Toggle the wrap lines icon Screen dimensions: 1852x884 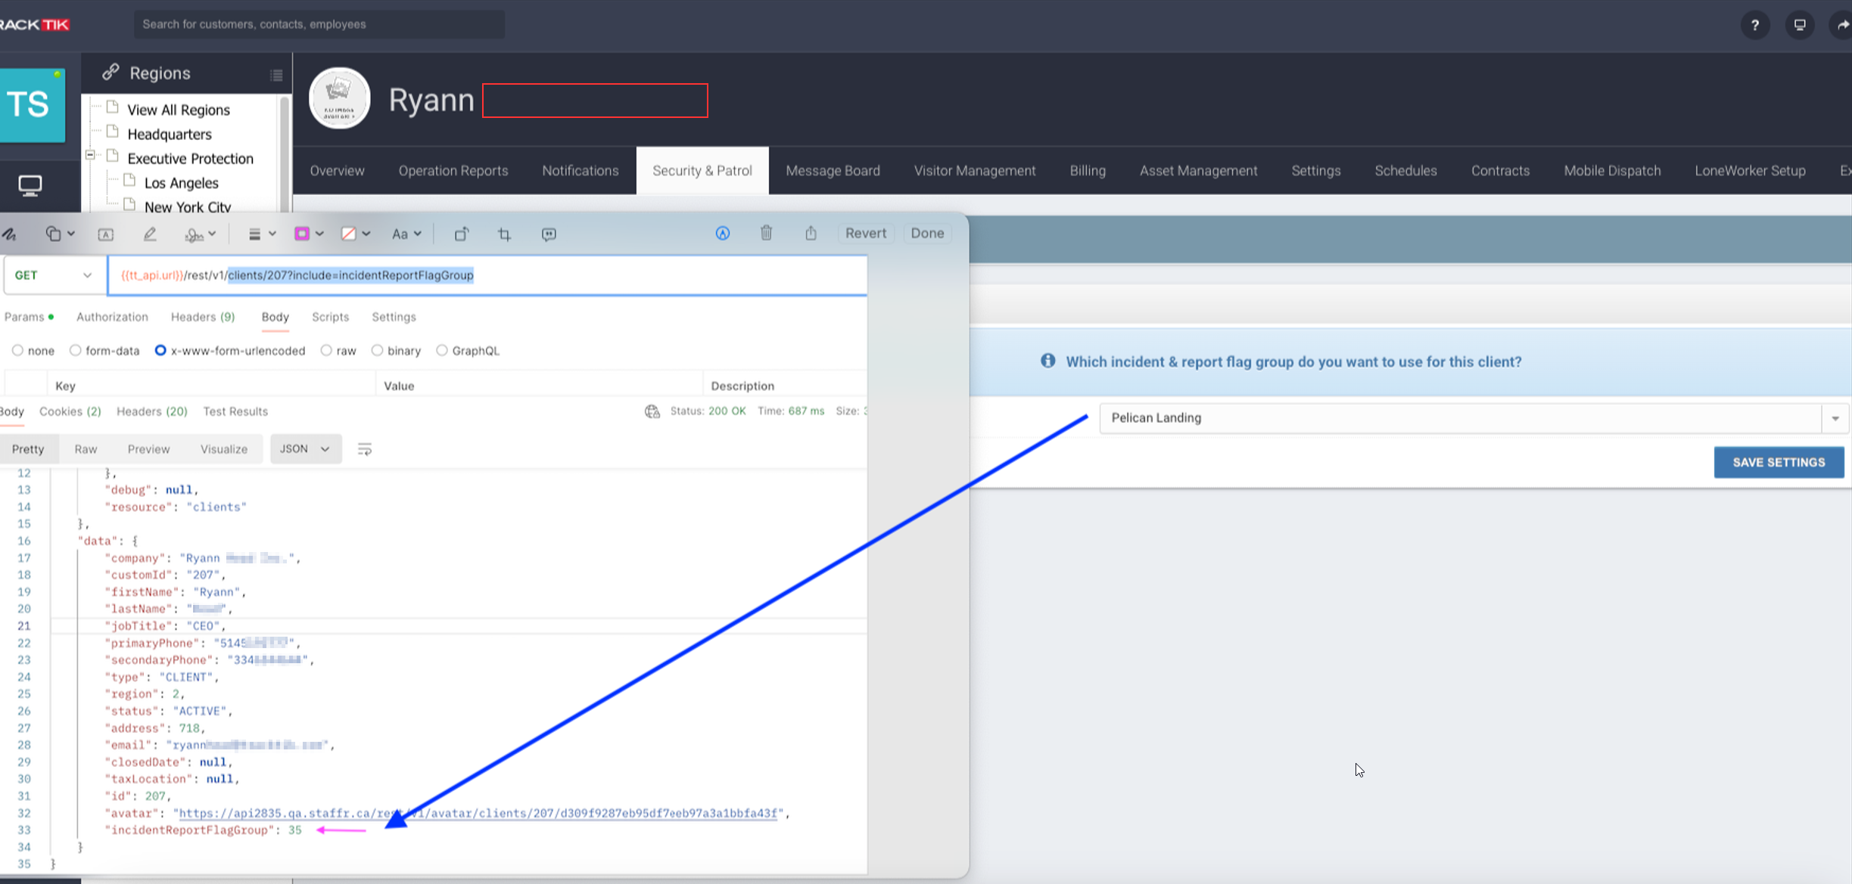364,450
